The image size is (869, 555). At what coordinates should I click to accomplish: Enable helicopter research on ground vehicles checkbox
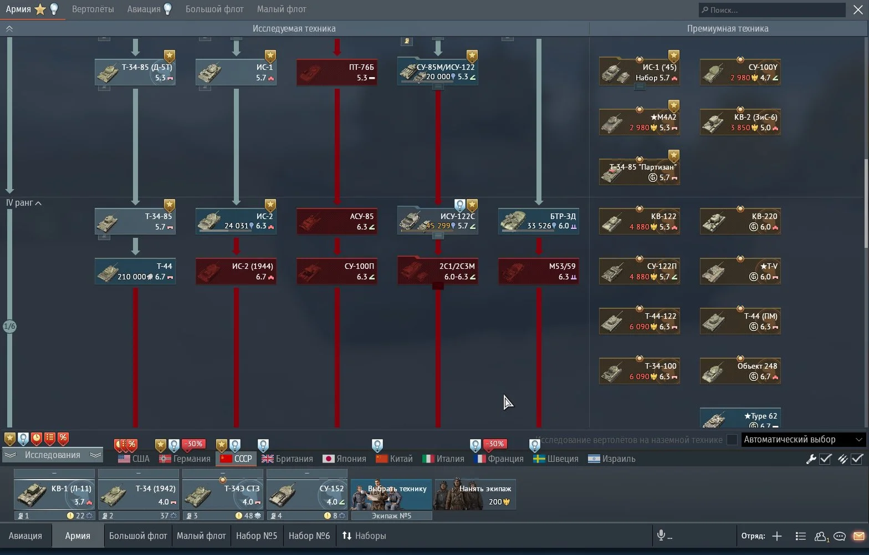(x=732, y=440)
